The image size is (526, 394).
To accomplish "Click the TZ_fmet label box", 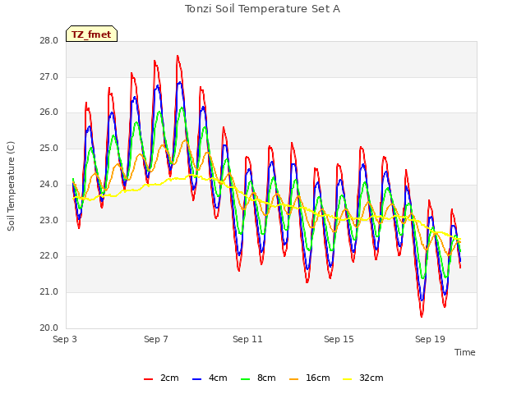I will tap(91, 34).
